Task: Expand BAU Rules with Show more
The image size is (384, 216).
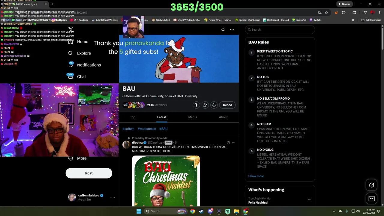Action: tap(256, 176)
